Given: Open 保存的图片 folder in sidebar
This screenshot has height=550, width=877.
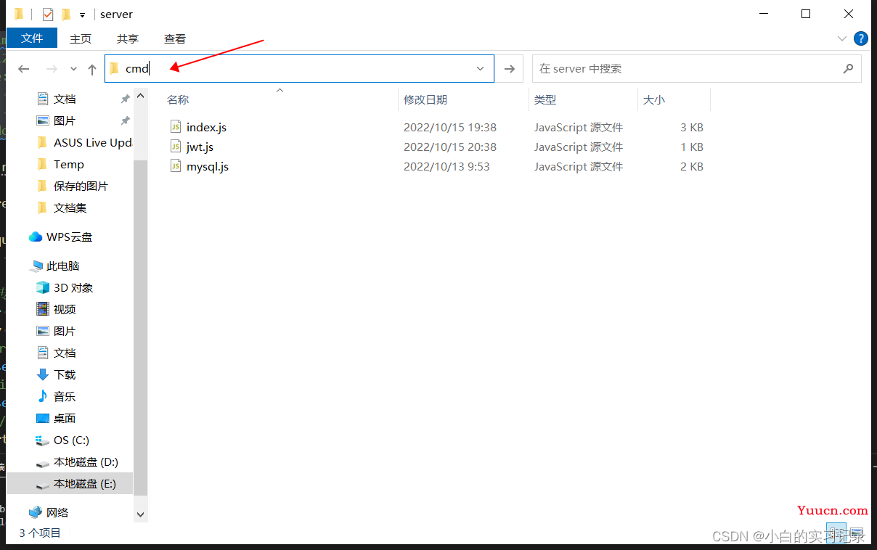Looking at the screenshot, I should coord(81,186).
